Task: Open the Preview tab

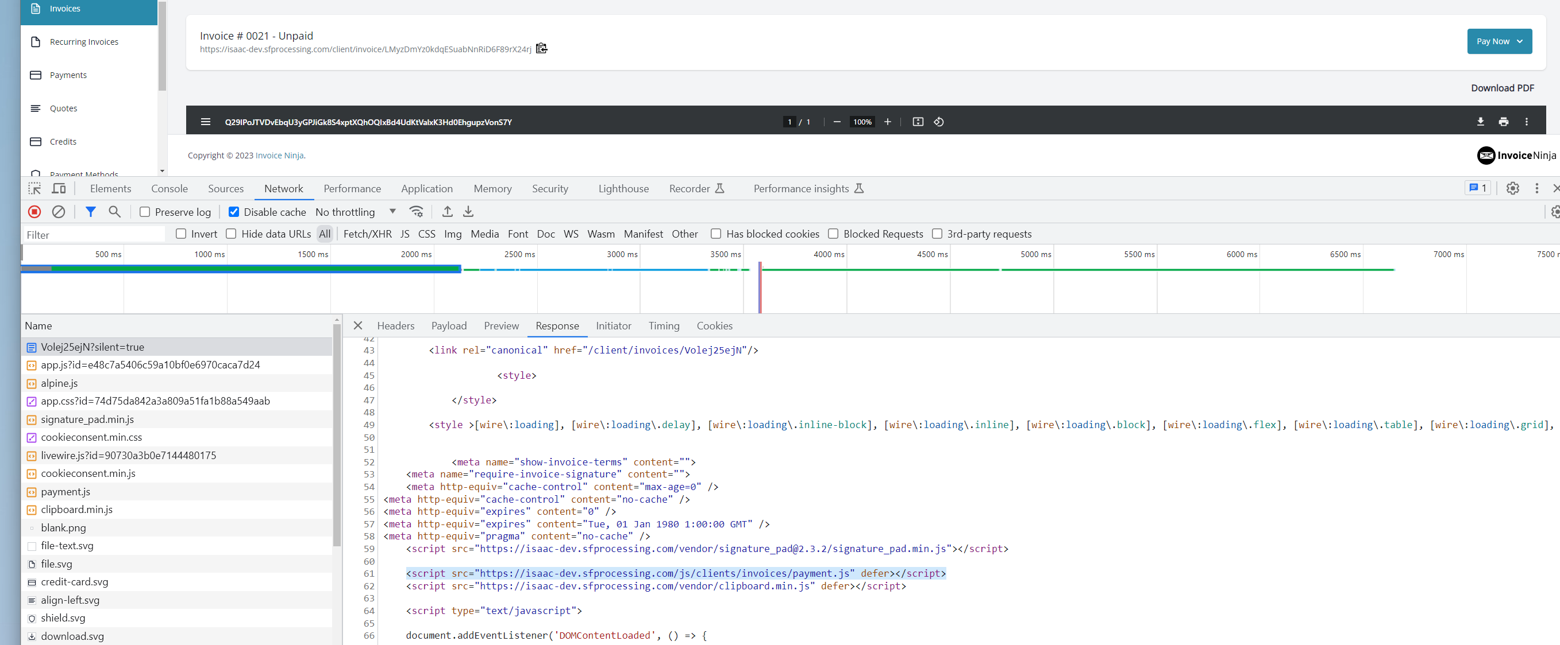Action: (501, 325)
